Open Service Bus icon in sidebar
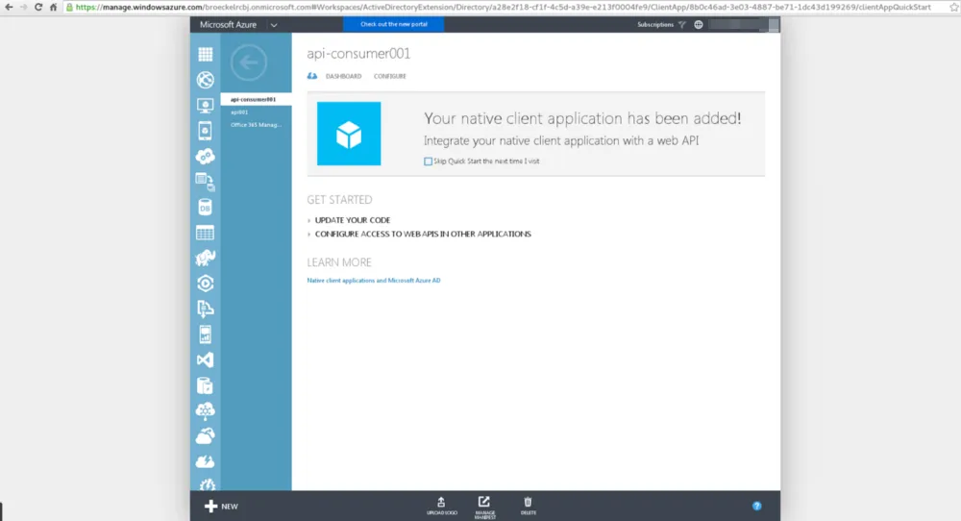The height and width of the screenshot is (521, 961). 206,309
